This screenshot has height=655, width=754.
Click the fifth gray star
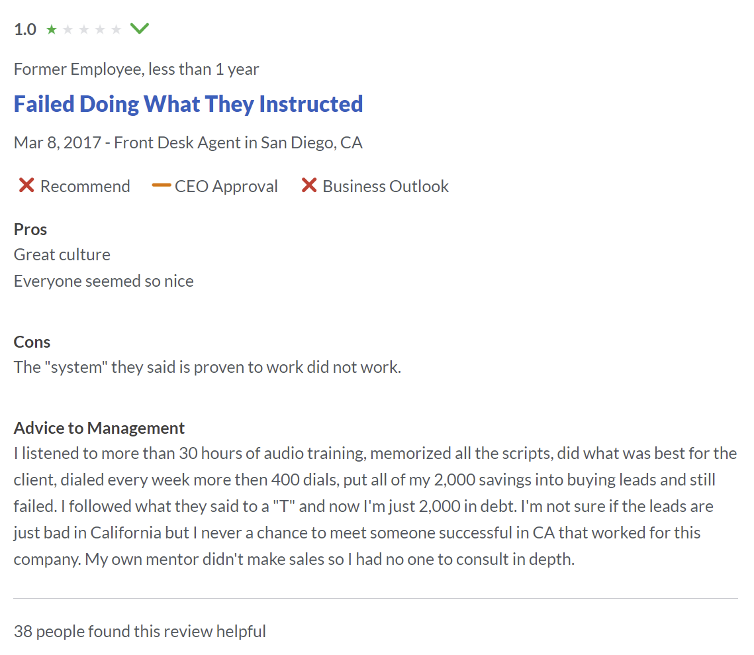tap(116, 30)
